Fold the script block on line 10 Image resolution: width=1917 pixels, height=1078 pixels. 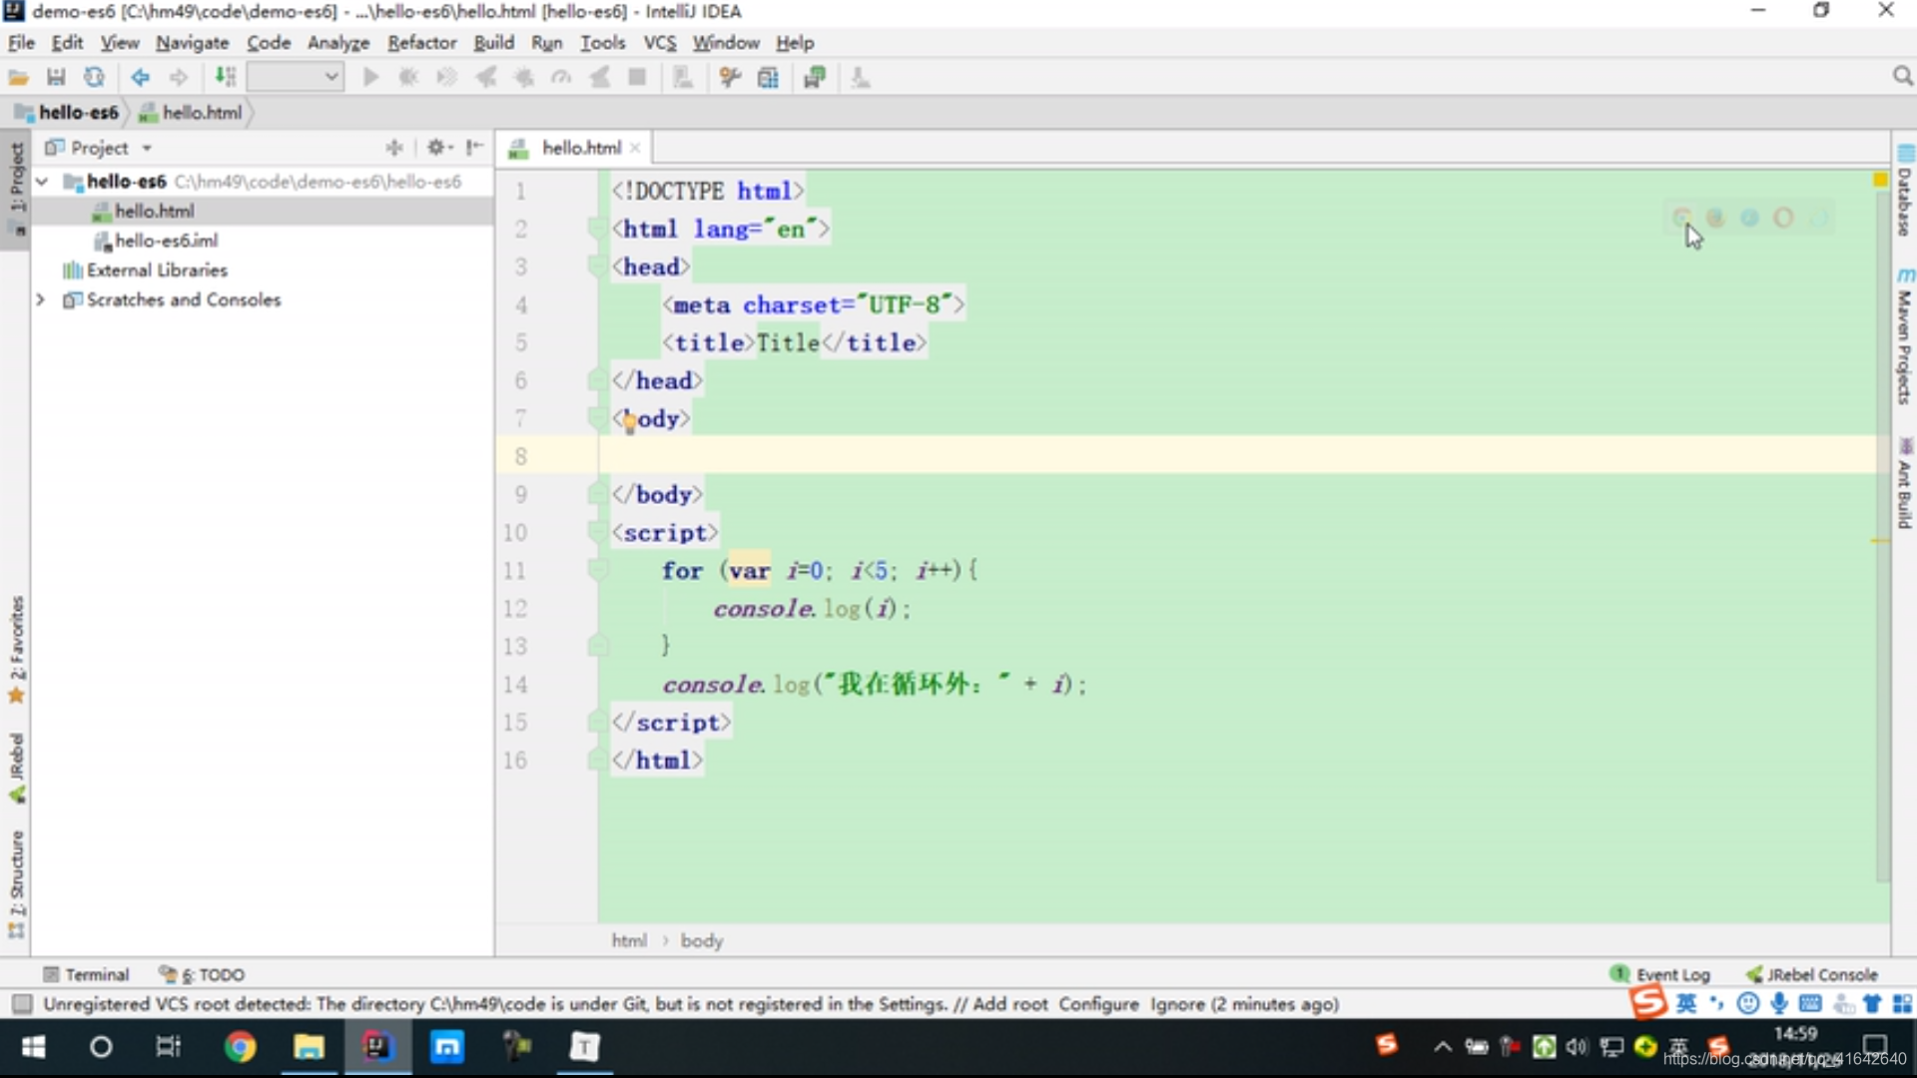(x=597, y=533)
